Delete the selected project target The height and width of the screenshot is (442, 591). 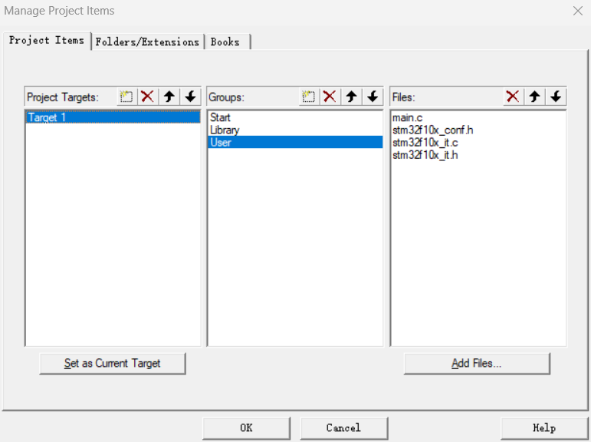147,97
